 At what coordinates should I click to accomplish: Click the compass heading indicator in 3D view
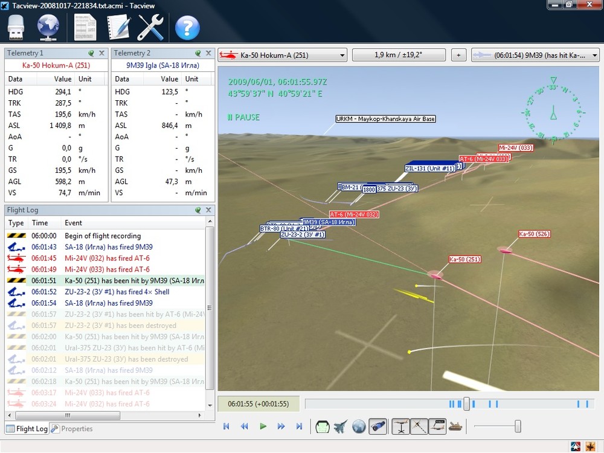pyautogui.click(x=553, y=111)
